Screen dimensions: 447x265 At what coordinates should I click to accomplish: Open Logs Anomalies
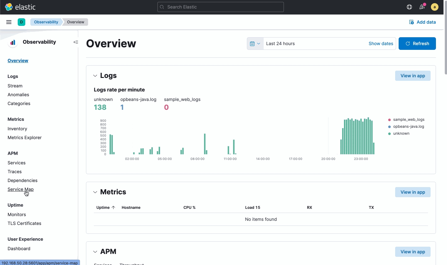pos(18,95)
